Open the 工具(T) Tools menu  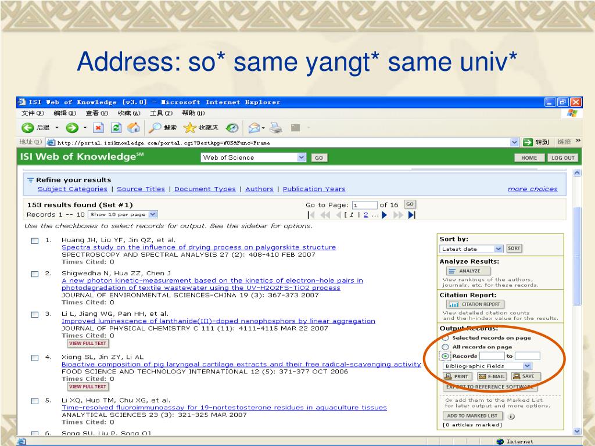pyautogui.click(x=161, y=113)
